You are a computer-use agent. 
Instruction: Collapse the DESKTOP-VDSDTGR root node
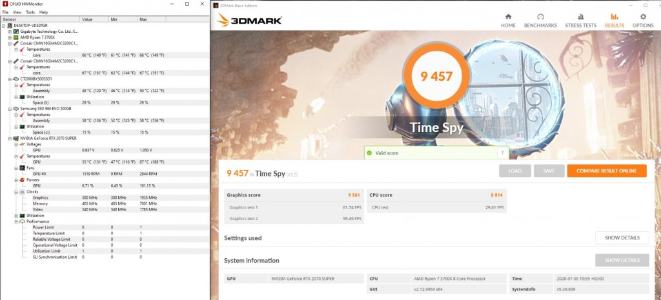(5, 25)
